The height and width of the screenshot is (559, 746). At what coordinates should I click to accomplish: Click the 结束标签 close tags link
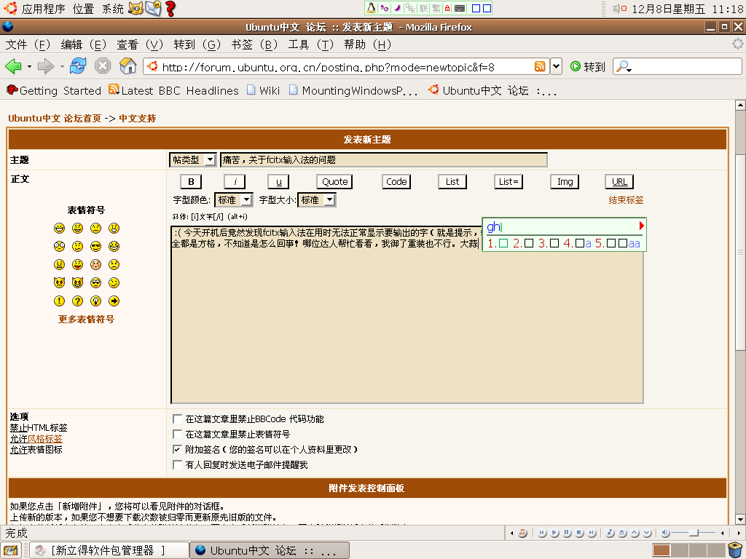pos(626,200)
